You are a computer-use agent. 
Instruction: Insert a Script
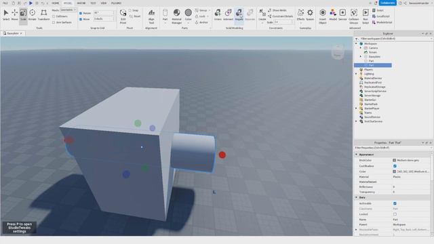point(378,10)
